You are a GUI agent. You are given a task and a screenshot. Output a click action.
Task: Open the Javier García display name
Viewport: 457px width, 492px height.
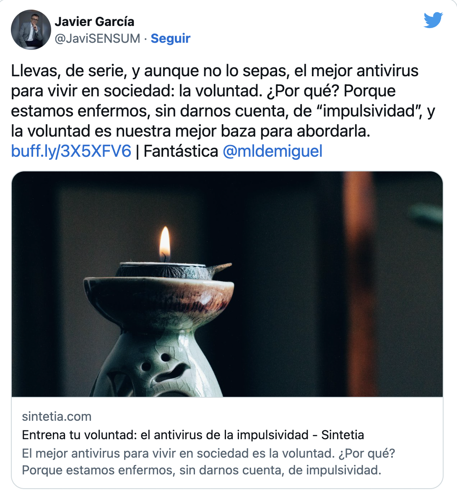[x=94, y=22]
